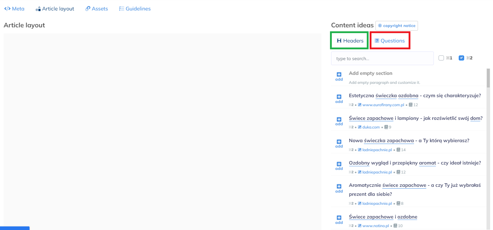The image size is (493, 230).
Task: Switch to Questions content ideas
Action: point(390,41)
